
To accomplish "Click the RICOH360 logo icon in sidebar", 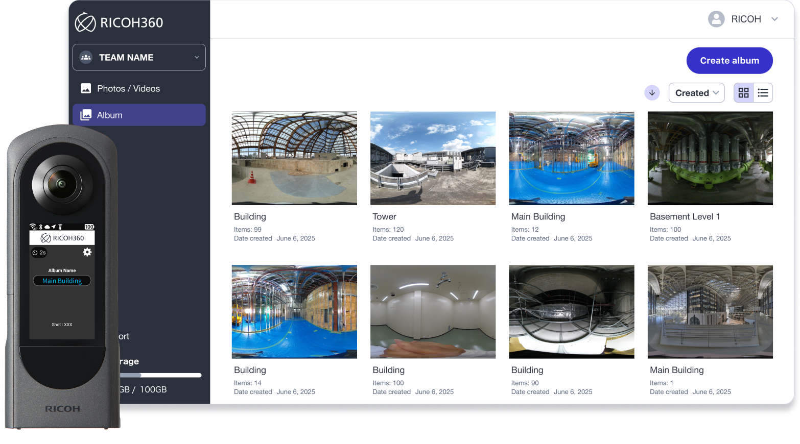I will (85, 22).
